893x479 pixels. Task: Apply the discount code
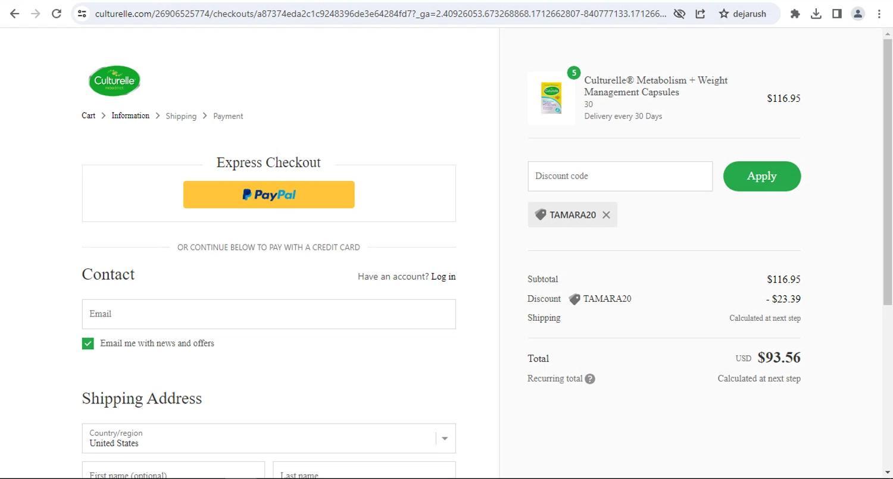coord(762,176)
